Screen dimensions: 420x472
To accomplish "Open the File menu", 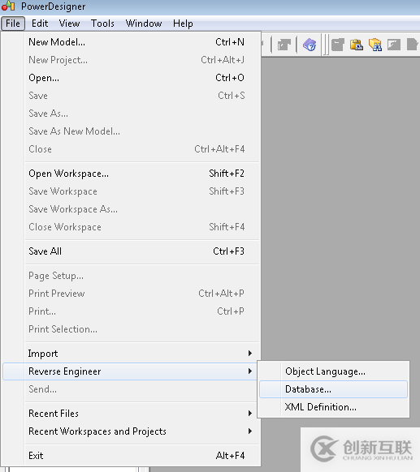I will click(13, 24).
